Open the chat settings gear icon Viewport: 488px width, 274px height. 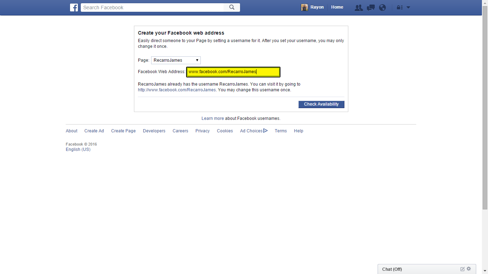tap(469, 269)
